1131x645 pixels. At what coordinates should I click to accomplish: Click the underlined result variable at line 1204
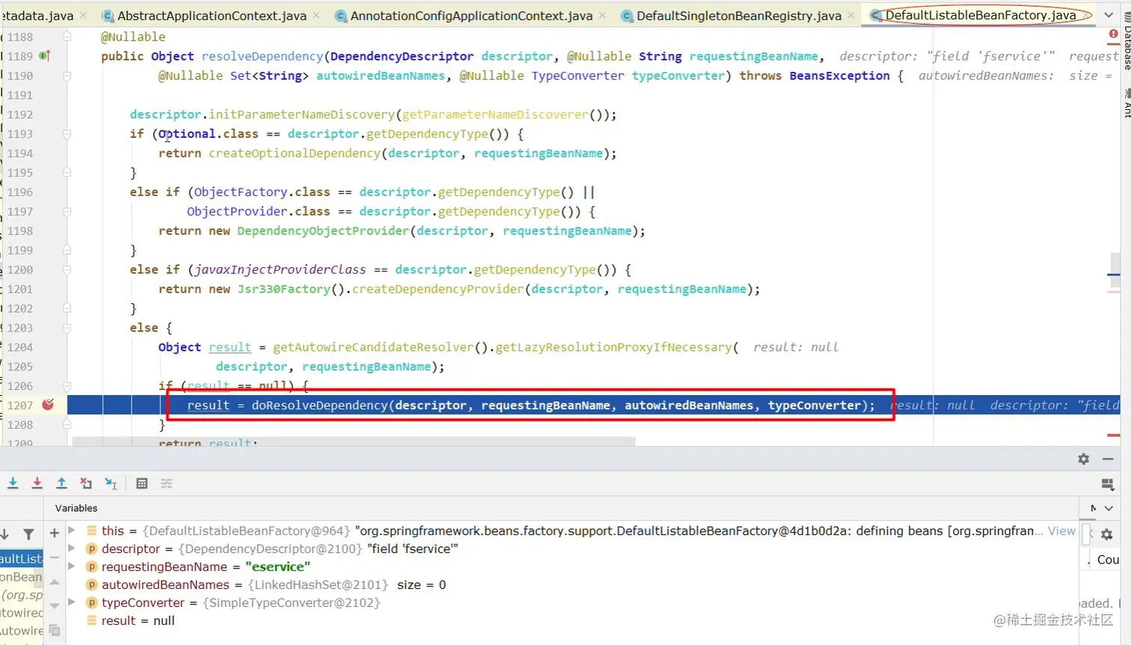[230, 347]
